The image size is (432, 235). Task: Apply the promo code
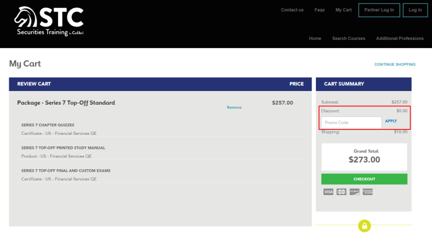point(391,121)
